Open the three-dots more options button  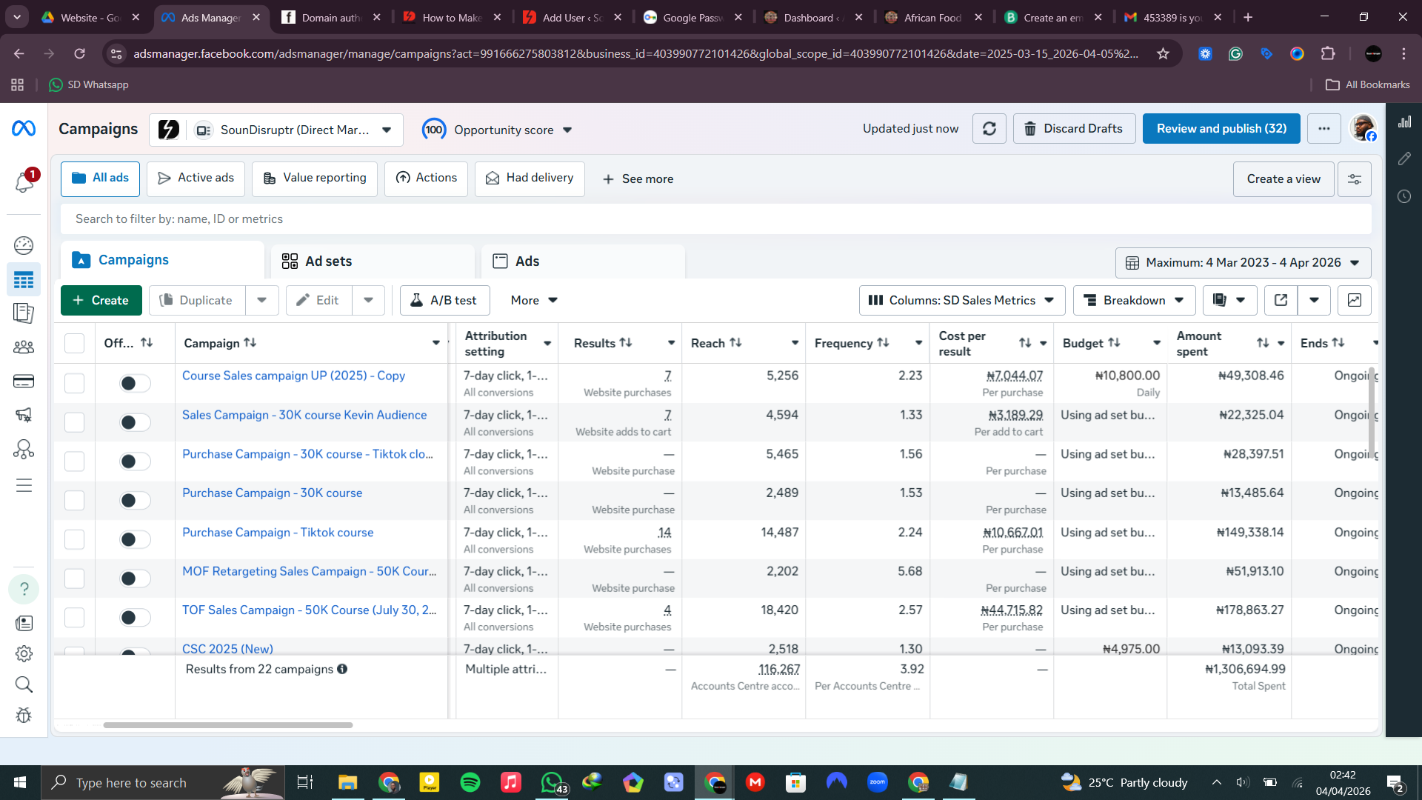click(x=1324, y=129)
